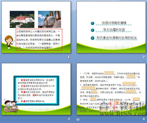
Task: Select slide number 3 label
Action: 69,119
